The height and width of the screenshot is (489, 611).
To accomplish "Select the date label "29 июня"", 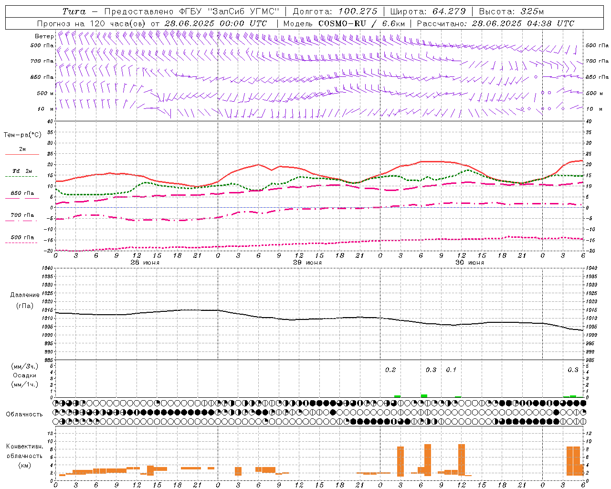I will pyautogui.click(x=307, y=263).
